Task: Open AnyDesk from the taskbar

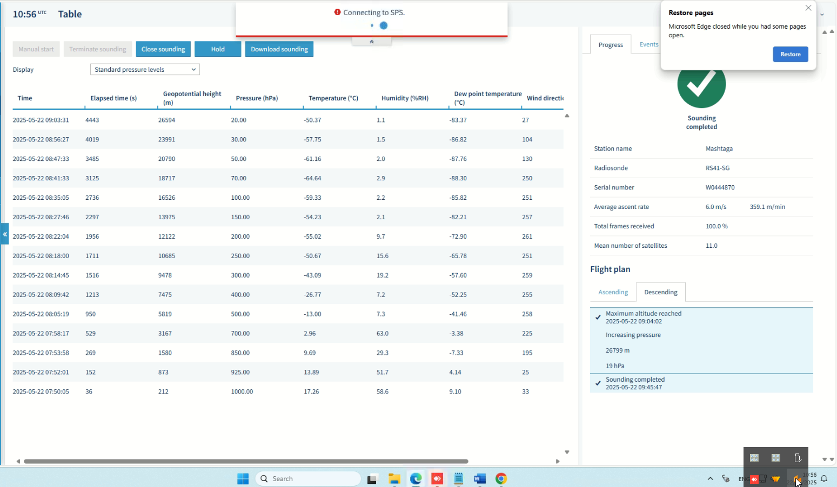Action: click(x=437, y=479)
